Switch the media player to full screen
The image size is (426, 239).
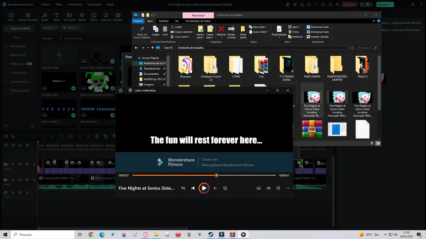coord(278,188)
